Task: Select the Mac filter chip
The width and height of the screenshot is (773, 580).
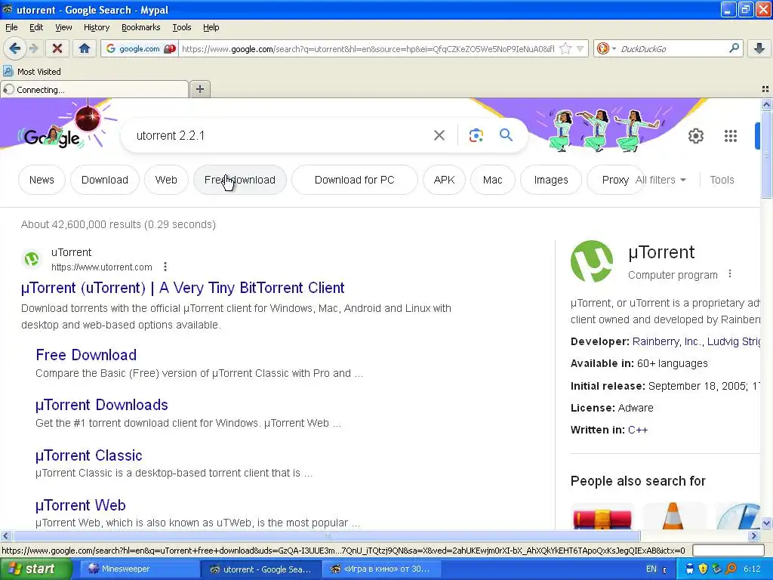Action: coord(492,180)
